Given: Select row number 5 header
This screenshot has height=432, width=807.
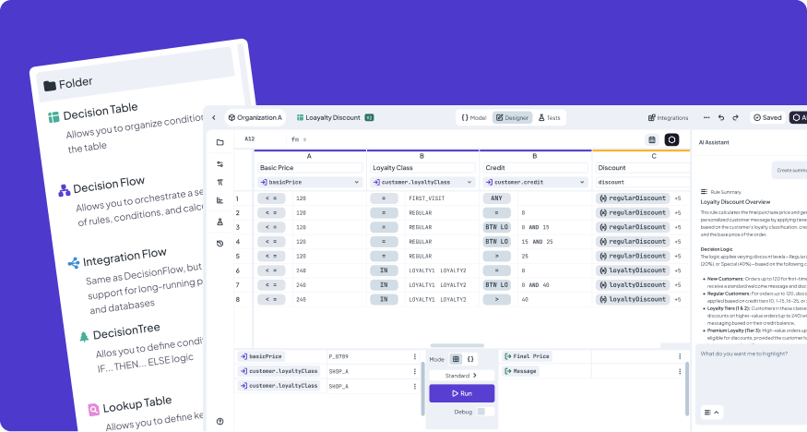Looking at the screenshot, I should (x=238, y=256).
